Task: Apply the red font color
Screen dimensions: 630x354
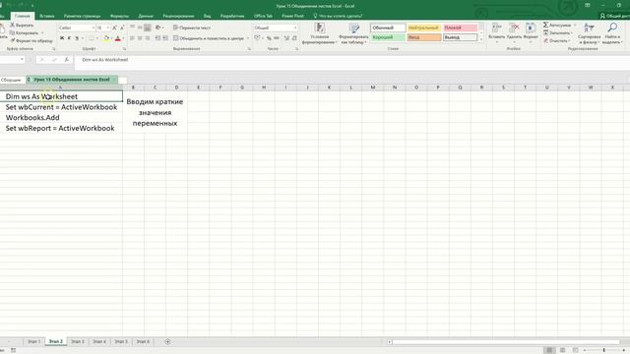Action: tap(118, 38)
